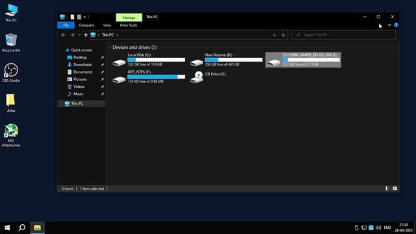Click File Explorer on the taskbar

point(37,227)
